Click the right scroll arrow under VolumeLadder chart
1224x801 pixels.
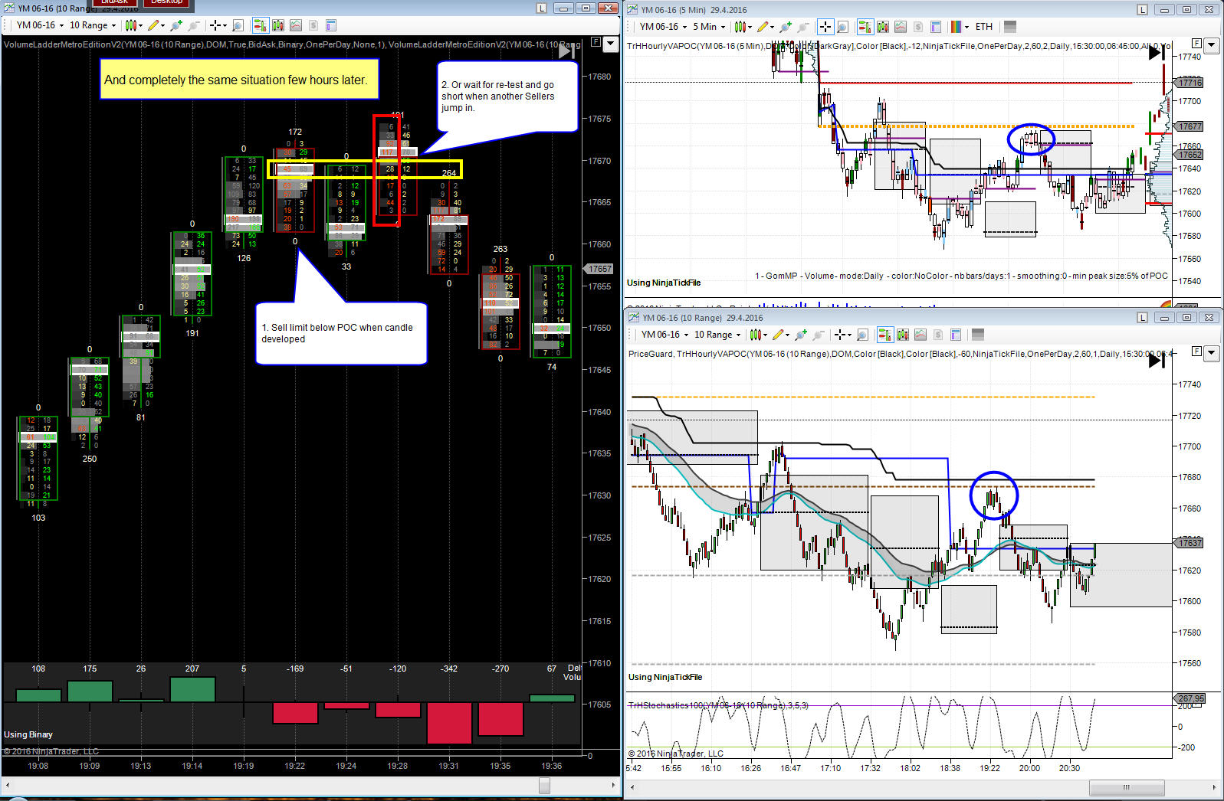pos(614,785)
